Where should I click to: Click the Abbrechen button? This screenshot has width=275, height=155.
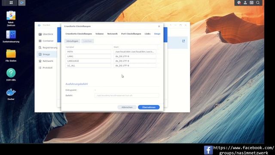point(127,107)
